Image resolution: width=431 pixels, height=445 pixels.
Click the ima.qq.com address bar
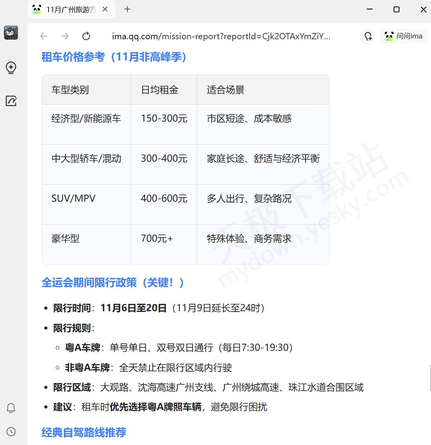click(x=221, y=36)
